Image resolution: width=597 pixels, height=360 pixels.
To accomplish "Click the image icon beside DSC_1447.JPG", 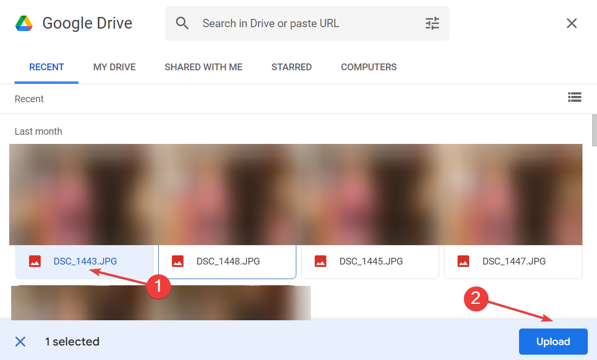I will coord(463,261).
